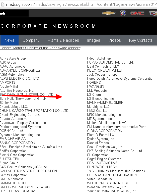Viewport: 157px width, 195px height.
Task: Click the FedEx Corporation entry
Action: (x=13, y=151)
